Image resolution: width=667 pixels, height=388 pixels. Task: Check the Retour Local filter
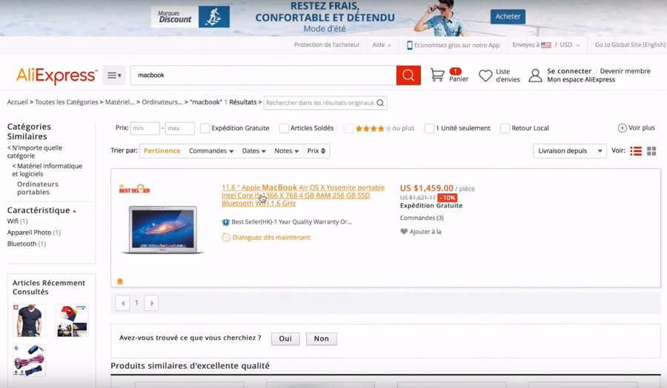pos(505,129)
